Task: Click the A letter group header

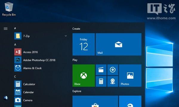Action: pyautogui.click(x=15, y=45)
